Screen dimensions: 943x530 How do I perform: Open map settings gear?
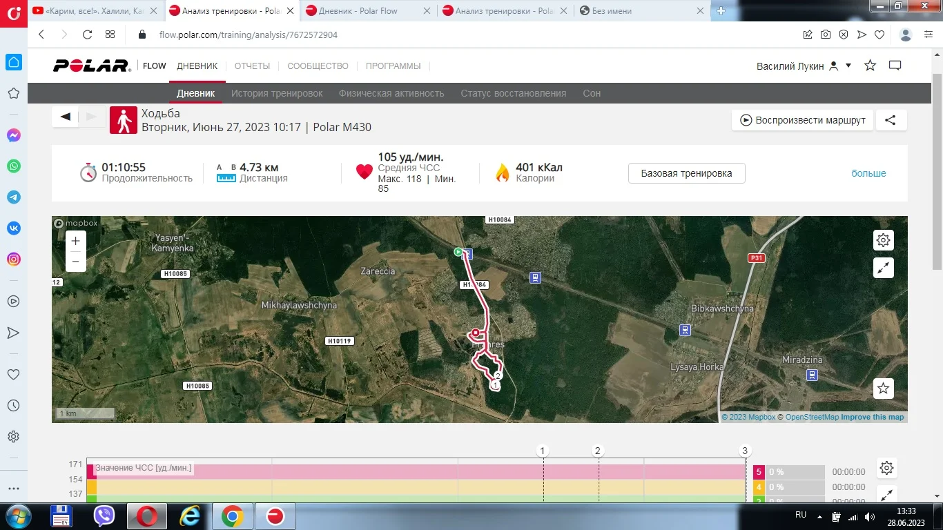click(884, 240)
